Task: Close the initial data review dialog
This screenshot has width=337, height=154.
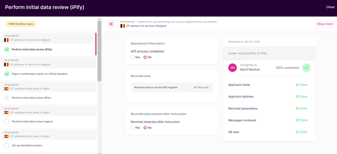Action: point(330,7)
